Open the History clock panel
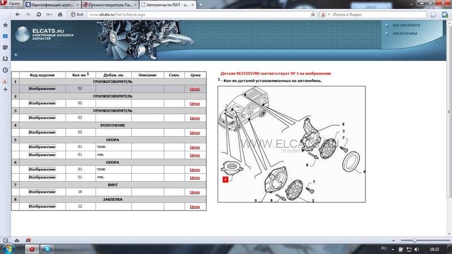452x254 pixels. [x=5, y=69]
